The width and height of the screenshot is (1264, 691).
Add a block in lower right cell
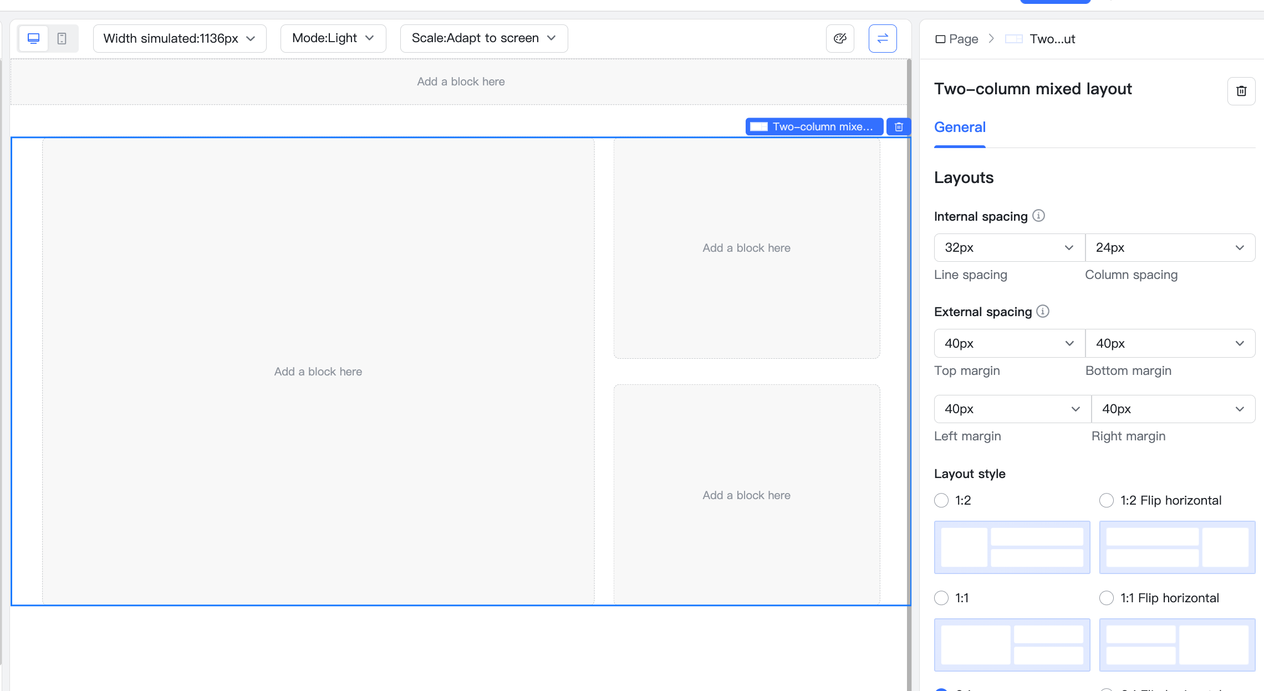(747, 495)
